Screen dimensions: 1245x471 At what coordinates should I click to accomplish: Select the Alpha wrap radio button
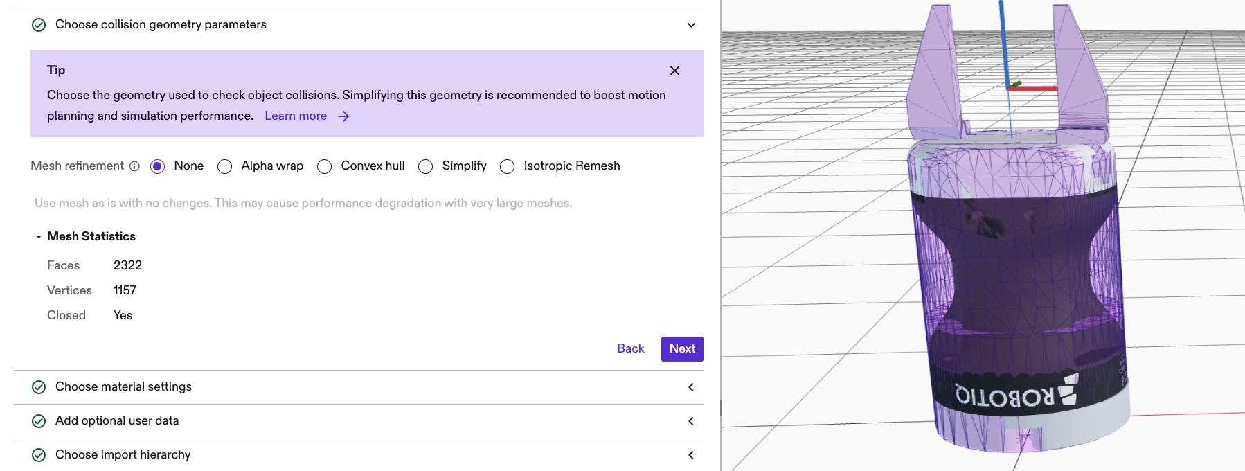[x=224, y=166]
